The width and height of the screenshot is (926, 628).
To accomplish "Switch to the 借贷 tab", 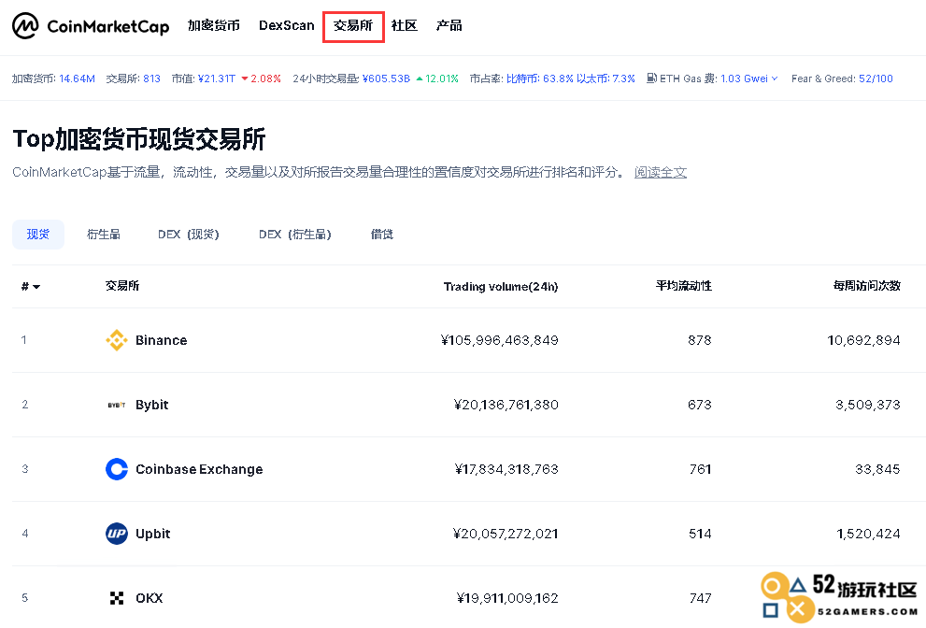I will pyautogui.click(x=382, y=234).
